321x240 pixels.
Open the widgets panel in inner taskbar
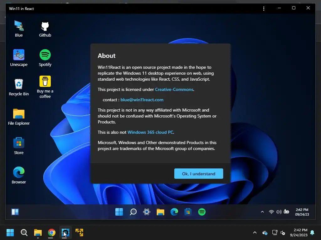click(15, 212)
